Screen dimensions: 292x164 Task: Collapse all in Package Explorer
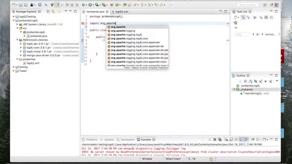click(x=48, y=11)
